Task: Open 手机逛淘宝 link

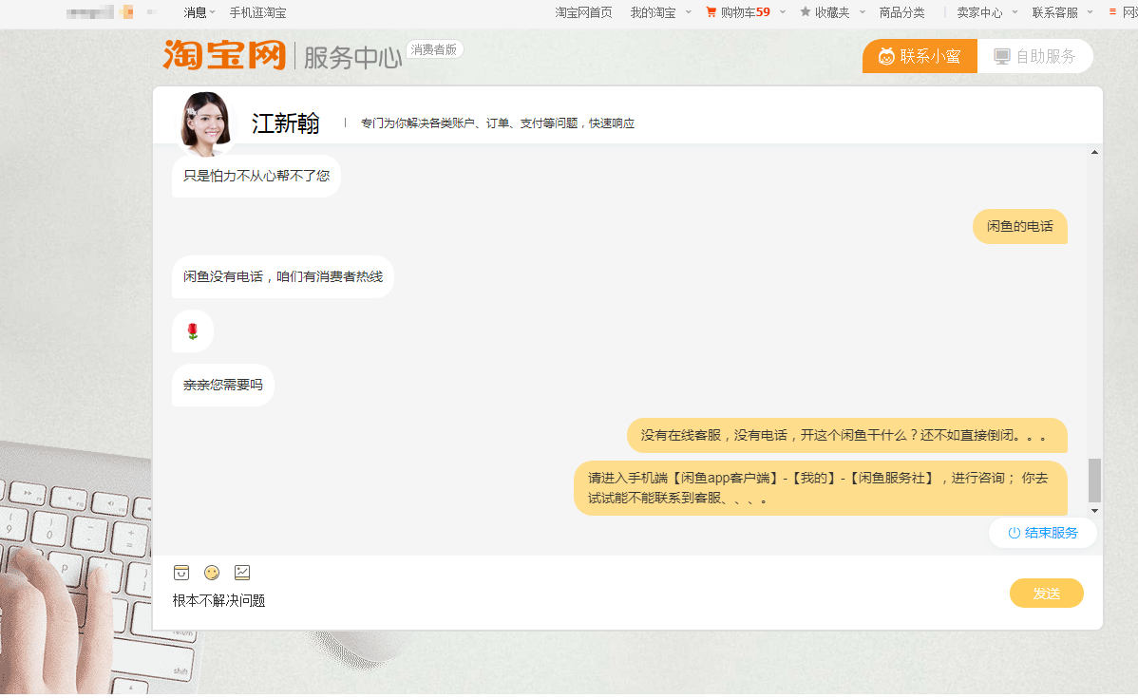Action: coord(257,12)
